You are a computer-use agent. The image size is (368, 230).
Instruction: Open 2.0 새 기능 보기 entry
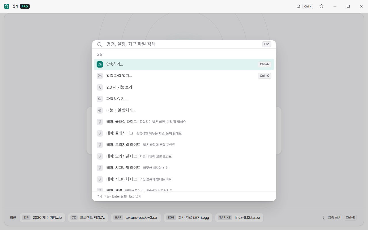pos(184,87)
